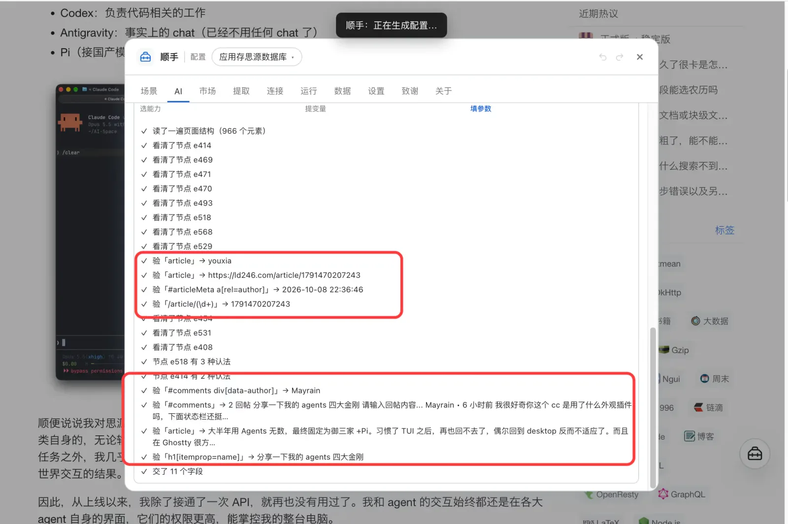Click the 顺手 toolbox logo icon in dialog header
Screen dimensions: 788x524
145,57
